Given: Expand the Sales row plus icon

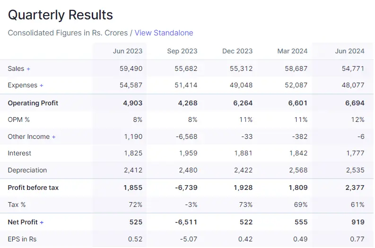Looking at the screenshot, I should coord(28,69).
